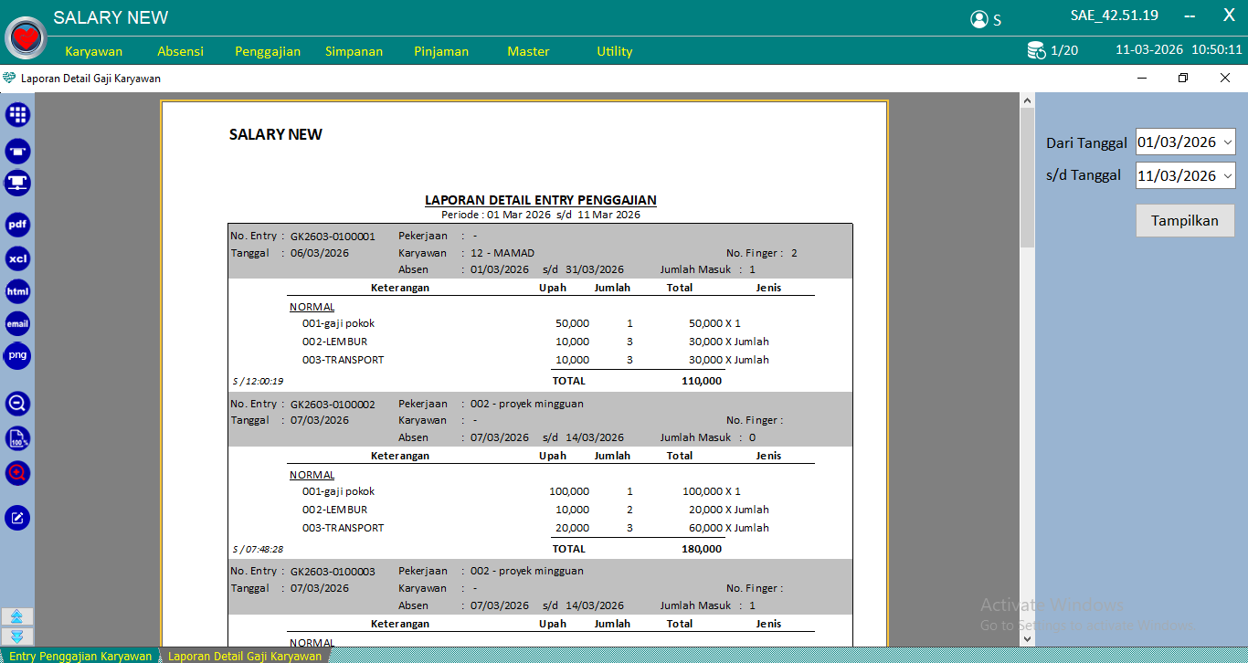Image resolution: width=1248 pixels, height=663 pixels.
Task: Click the Periode line under report title
Action: 541,216
